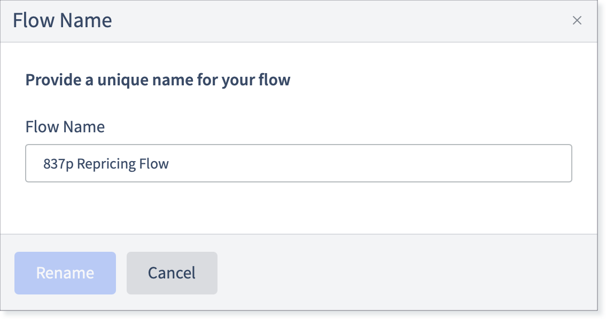Dismiss dialog using the top-right cross icon
This screenshot has height=319, width=606.
(x=577, y=20)
